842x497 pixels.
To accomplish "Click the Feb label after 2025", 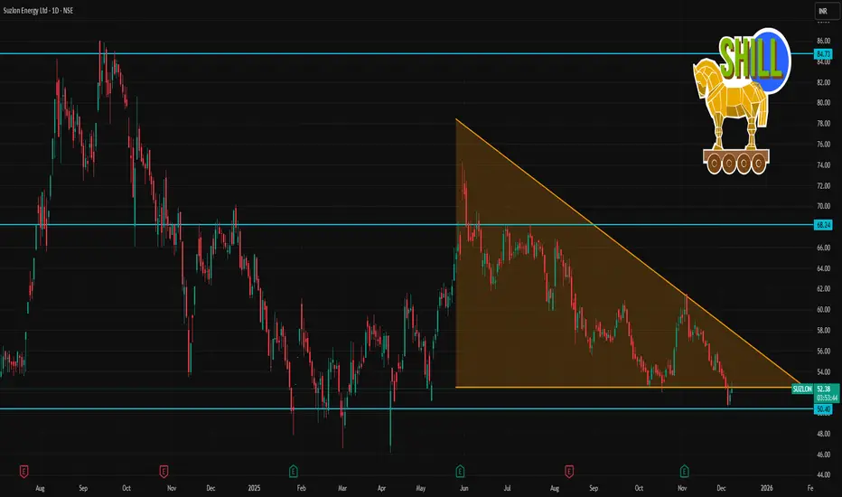I will (301, 488).
